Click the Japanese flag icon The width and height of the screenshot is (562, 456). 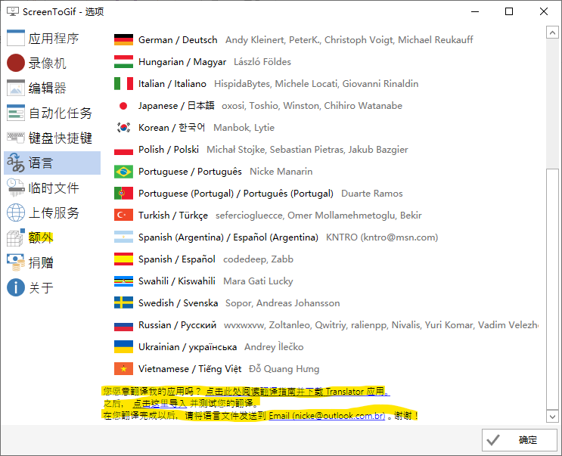[x=123, y=106]
